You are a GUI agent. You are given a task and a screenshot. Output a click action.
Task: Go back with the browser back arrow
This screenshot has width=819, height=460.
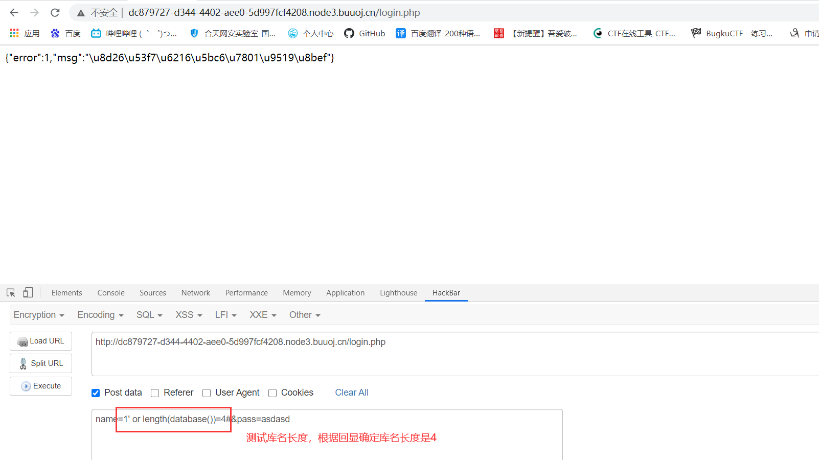pos(14,12)
